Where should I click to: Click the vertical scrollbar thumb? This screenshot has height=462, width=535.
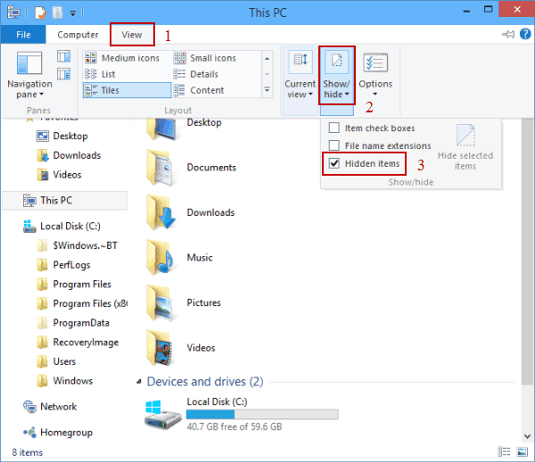click(x=528, y=252)
